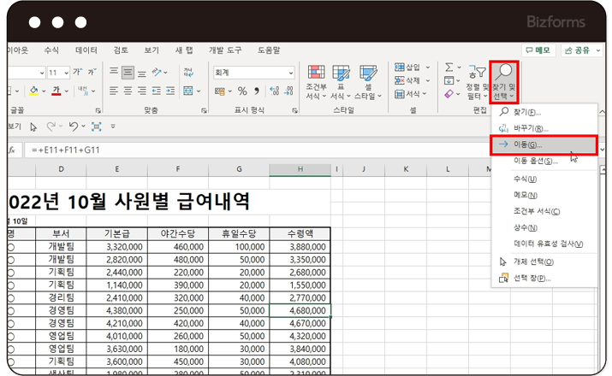This screenshot has height=376, width=612.
Task: Select cell containing 4,680,000
Action: click(300, 311)
